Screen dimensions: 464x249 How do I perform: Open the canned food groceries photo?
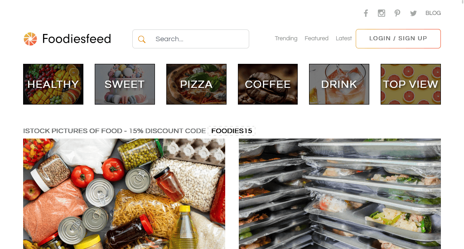pos(124,194)
